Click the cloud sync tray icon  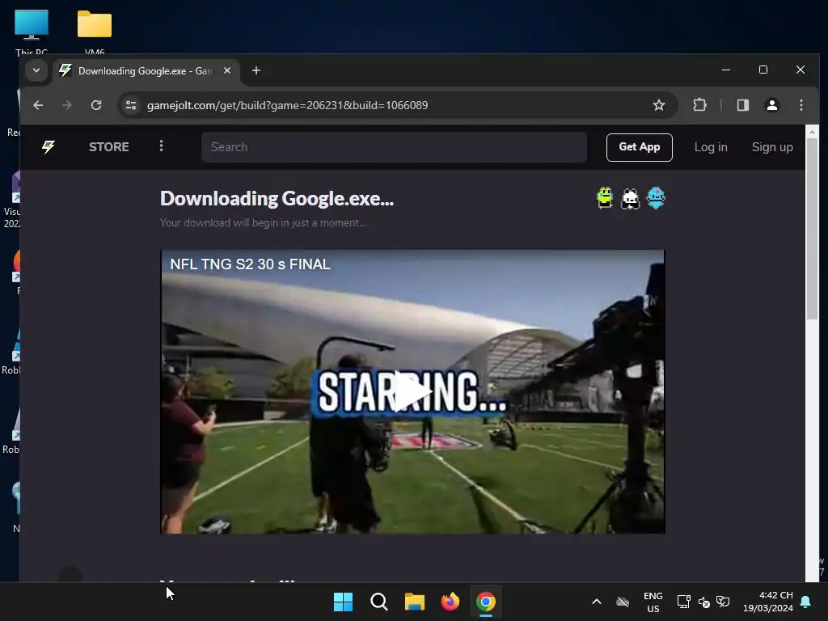pyautogui.click(x=623, y=602)
